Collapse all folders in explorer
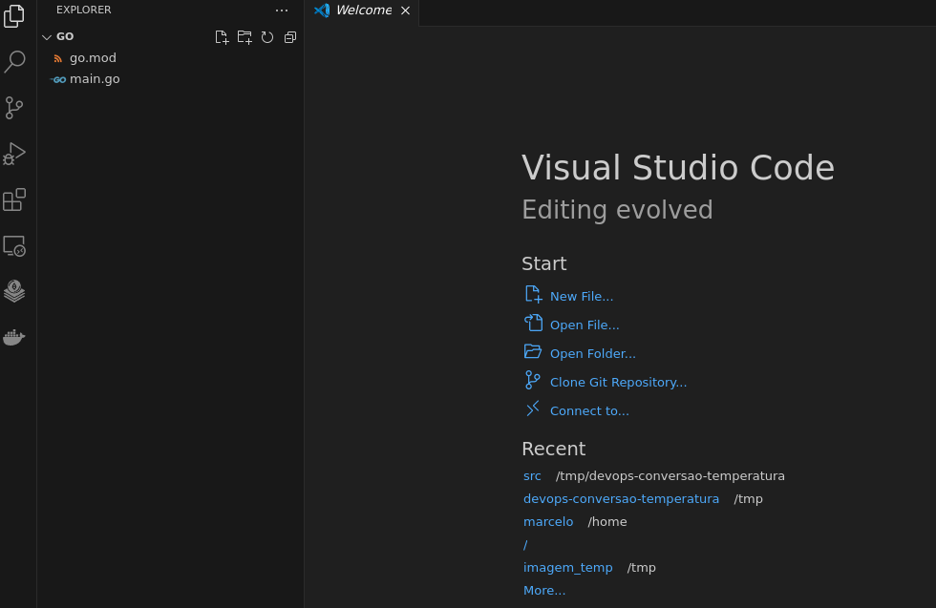936x608 pixels. [290, 37]
